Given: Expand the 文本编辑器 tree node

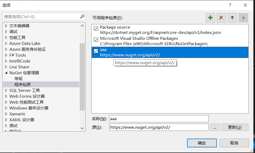Looking at the screenshot, I should pyautogui.click(x=6, y=26).
